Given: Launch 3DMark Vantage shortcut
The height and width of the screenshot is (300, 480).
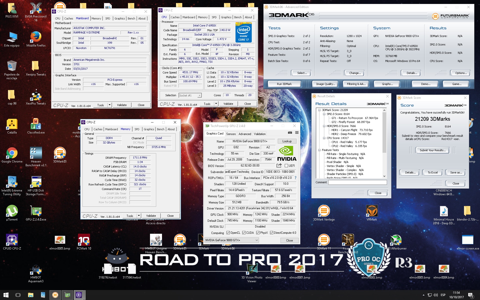Looking at the screenshot, I should [324, 213].
